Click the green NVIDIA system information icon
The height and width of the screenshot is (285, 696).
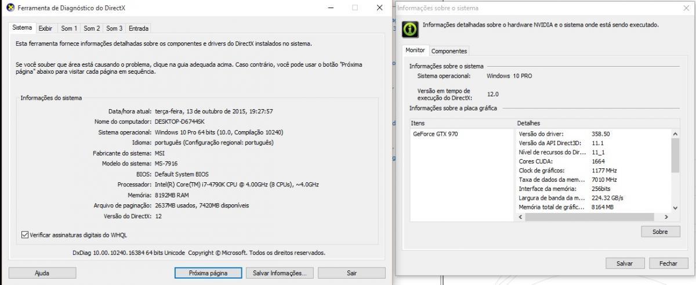click(410, 28)
